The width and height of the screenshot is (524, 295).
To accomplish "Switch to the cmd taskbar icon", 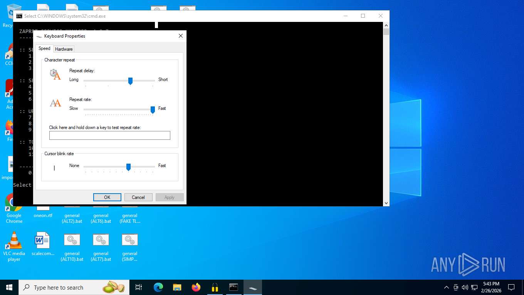I will click(x=233, y=287).
